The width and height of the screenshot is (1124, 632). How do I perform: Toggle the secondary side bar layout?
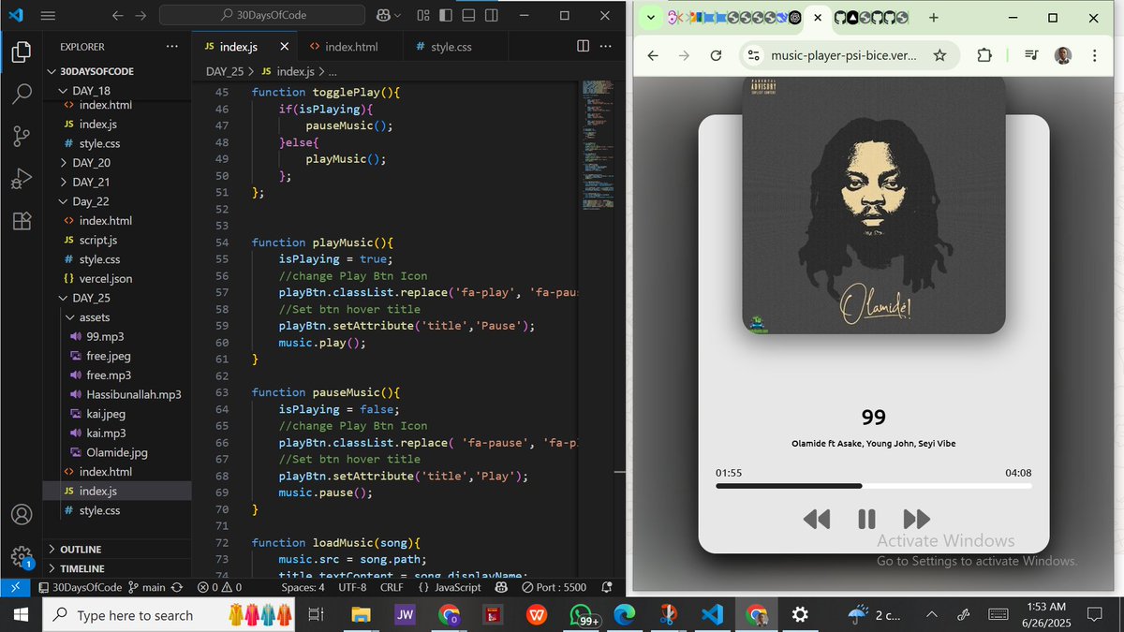click(491, 16)
